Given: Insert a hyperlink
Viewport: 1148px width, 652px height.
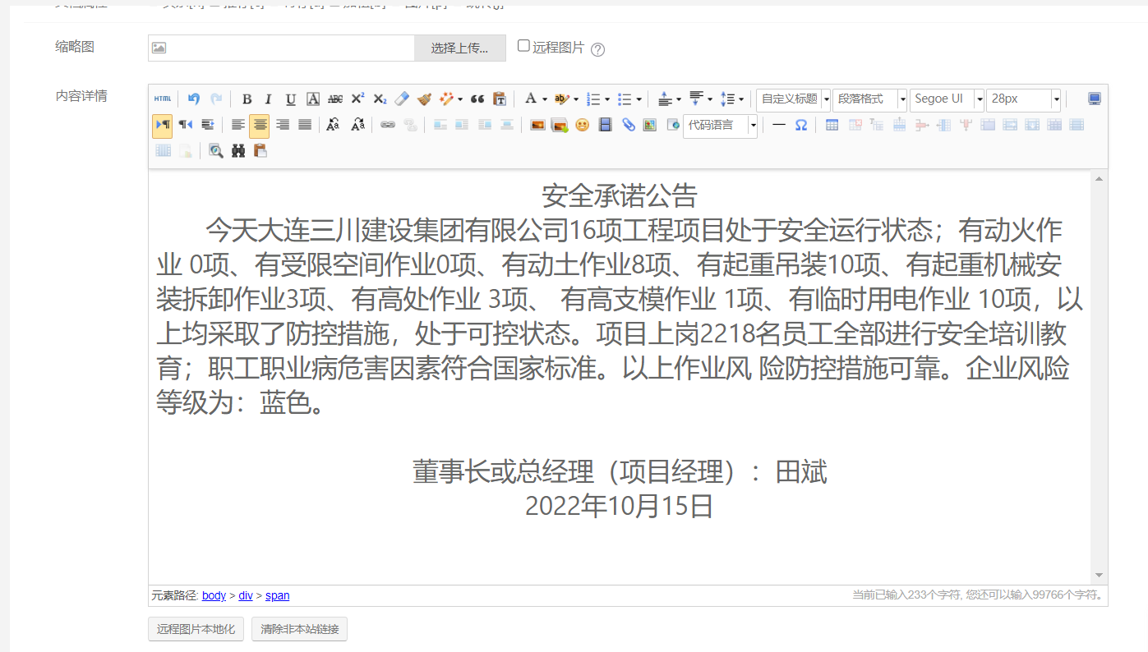Looking at the screenshot, I should click(x=387, y=125).
